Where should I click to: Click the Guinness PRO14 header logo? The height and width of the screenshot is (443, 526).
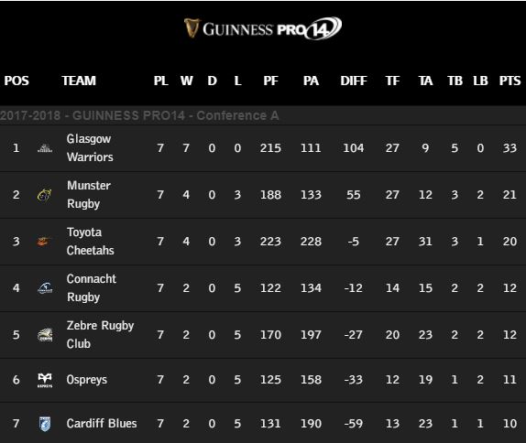263,28
